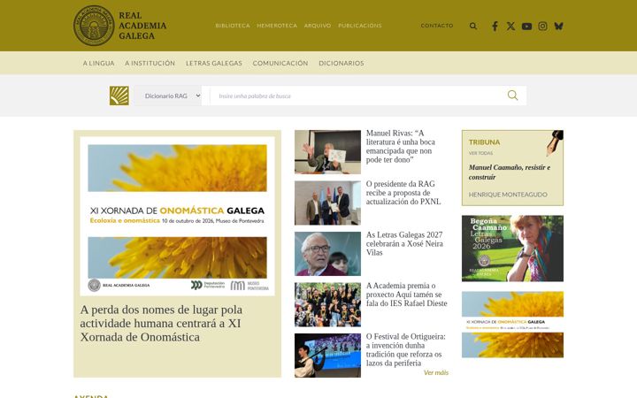Read the Festival de Ortigueira headline

pyautogui.click(x=406, y=349)
